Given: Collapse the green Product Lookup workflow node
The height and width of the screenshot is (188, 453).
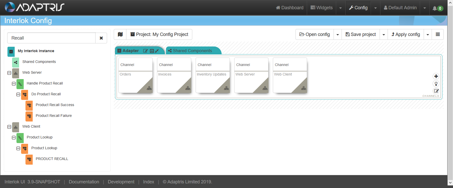Looking at the screenshot, I should pos(14,138).
